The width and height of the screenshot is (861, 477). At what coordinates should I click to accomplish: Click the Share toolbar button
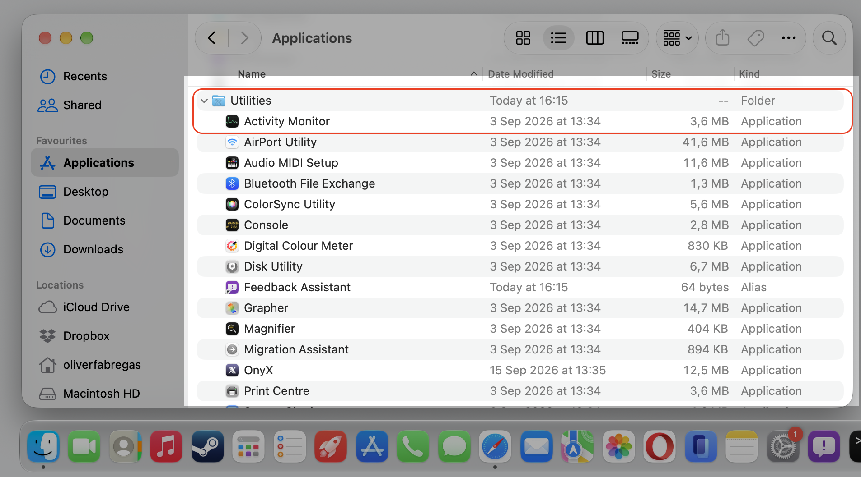pos(722,38)
